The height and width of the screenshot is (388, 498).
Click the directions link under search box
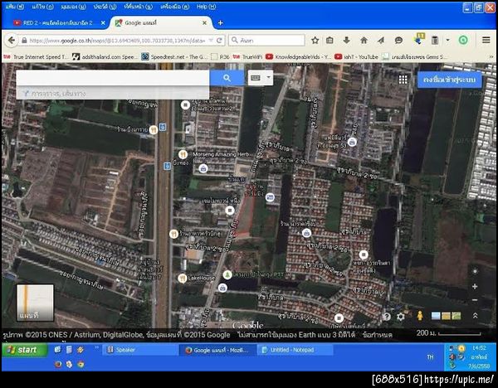55,94
